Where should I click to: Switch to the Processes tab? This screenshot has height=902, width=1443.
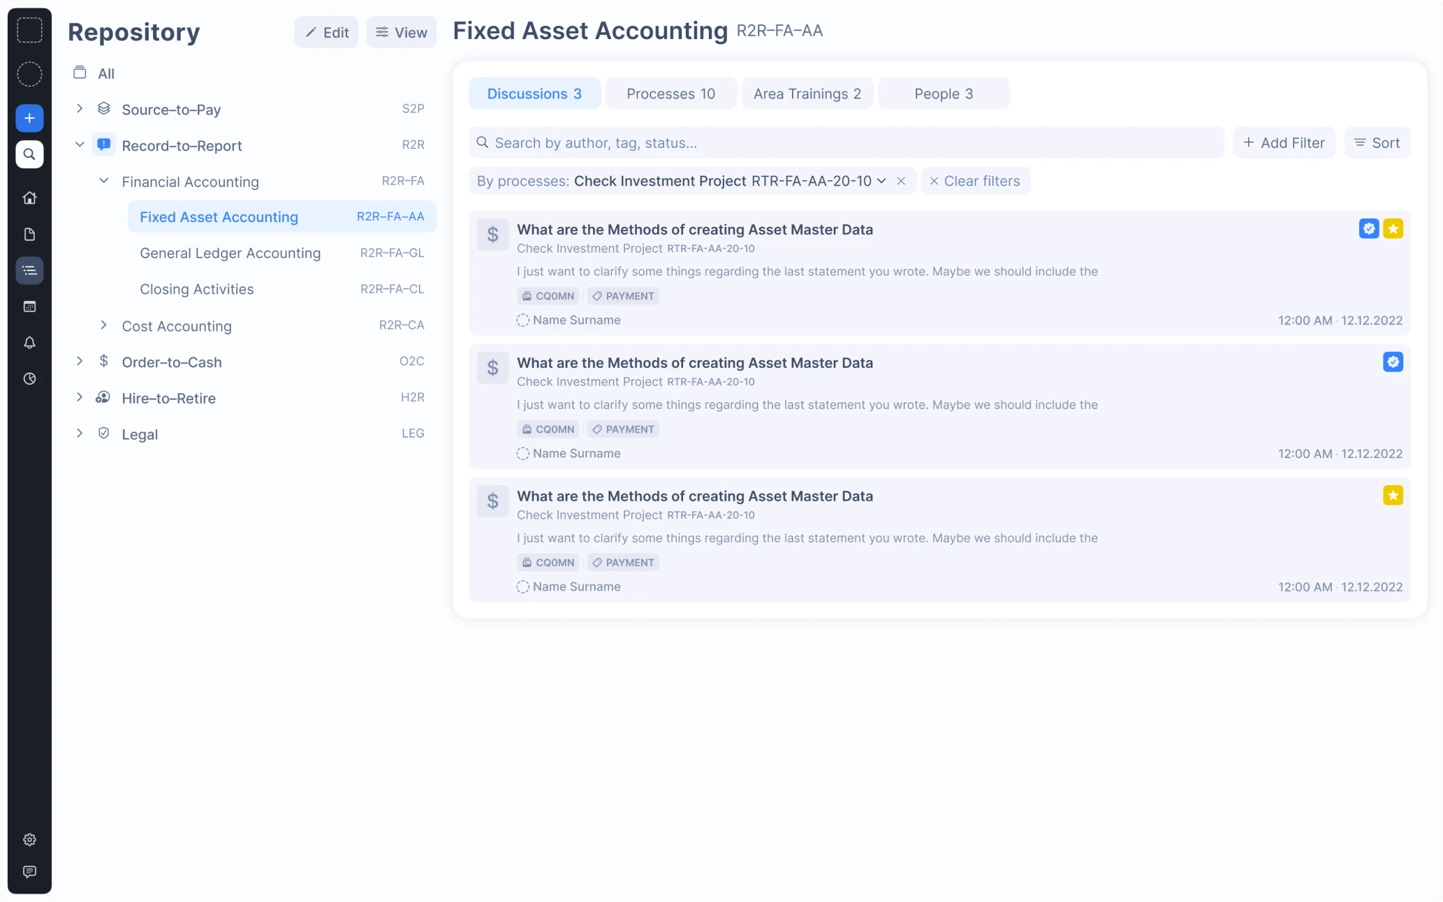click(671, 93)
